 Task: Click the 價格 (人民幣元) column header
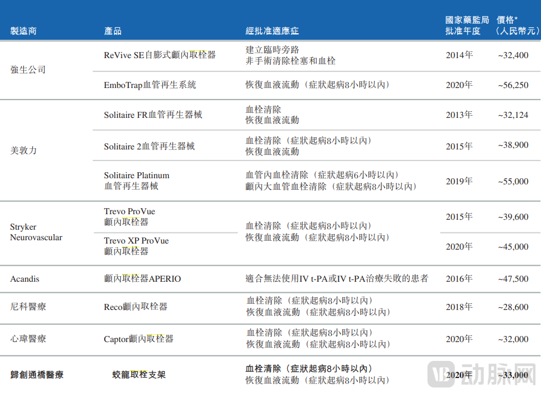[517, 25]
